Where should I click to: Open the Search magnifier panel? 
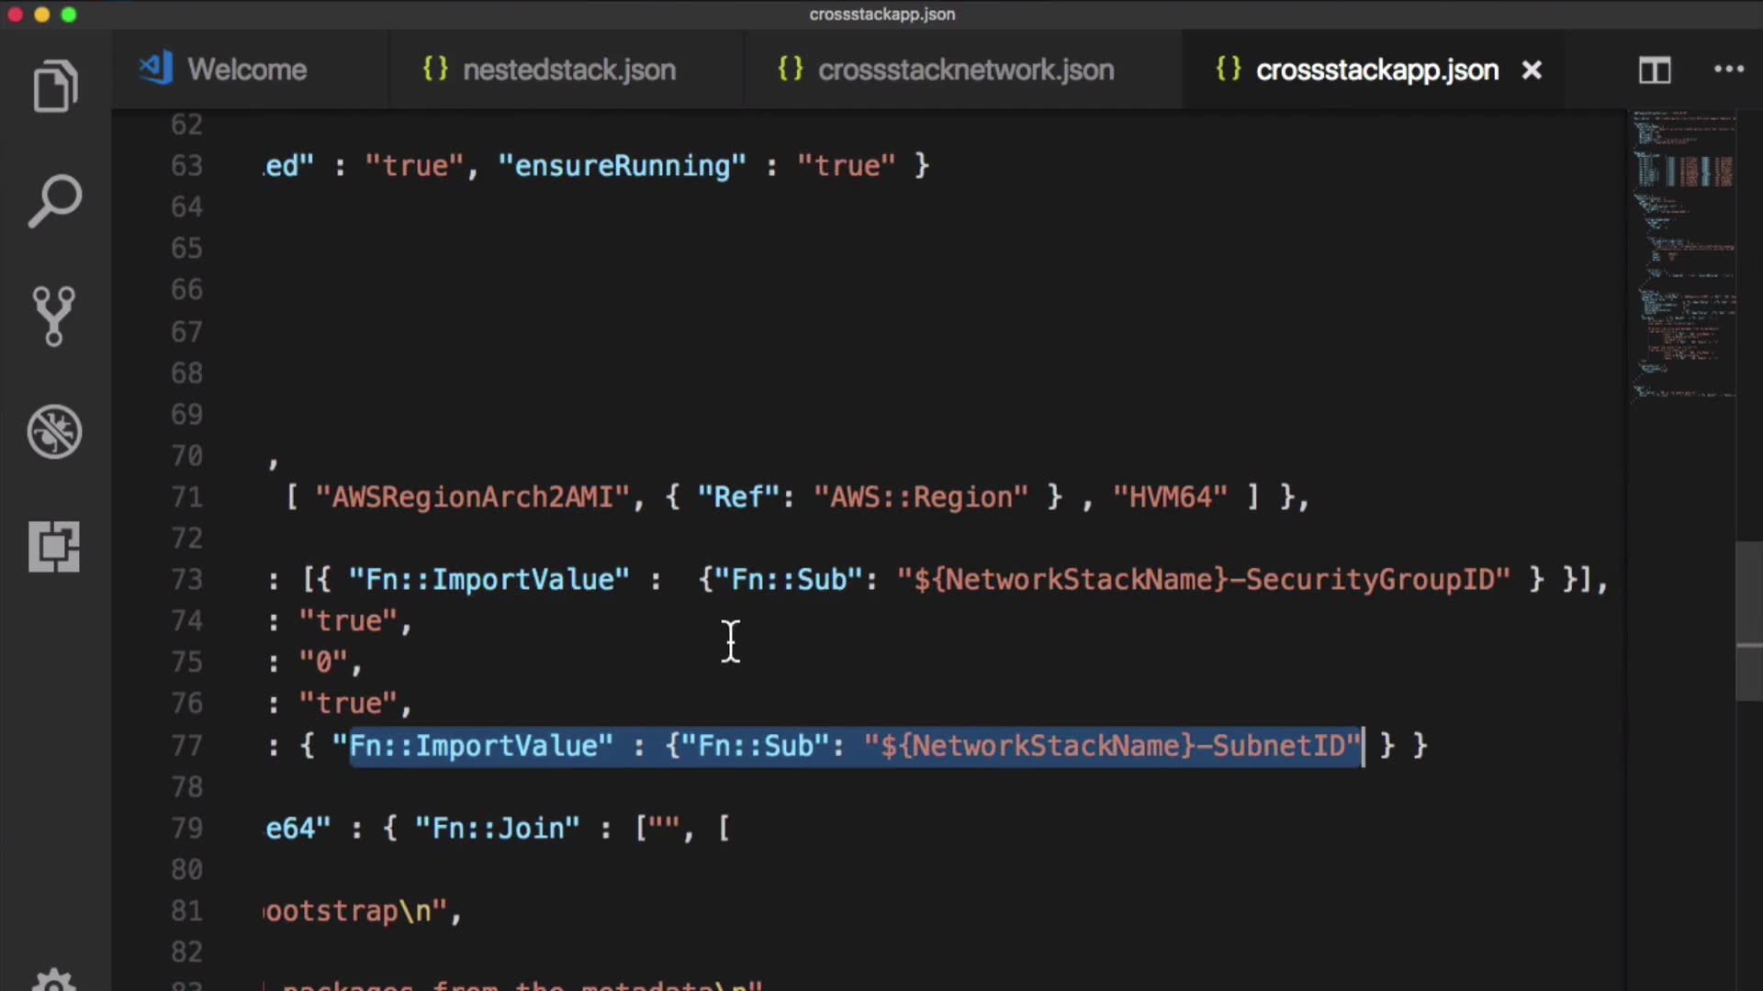[55, 201]
